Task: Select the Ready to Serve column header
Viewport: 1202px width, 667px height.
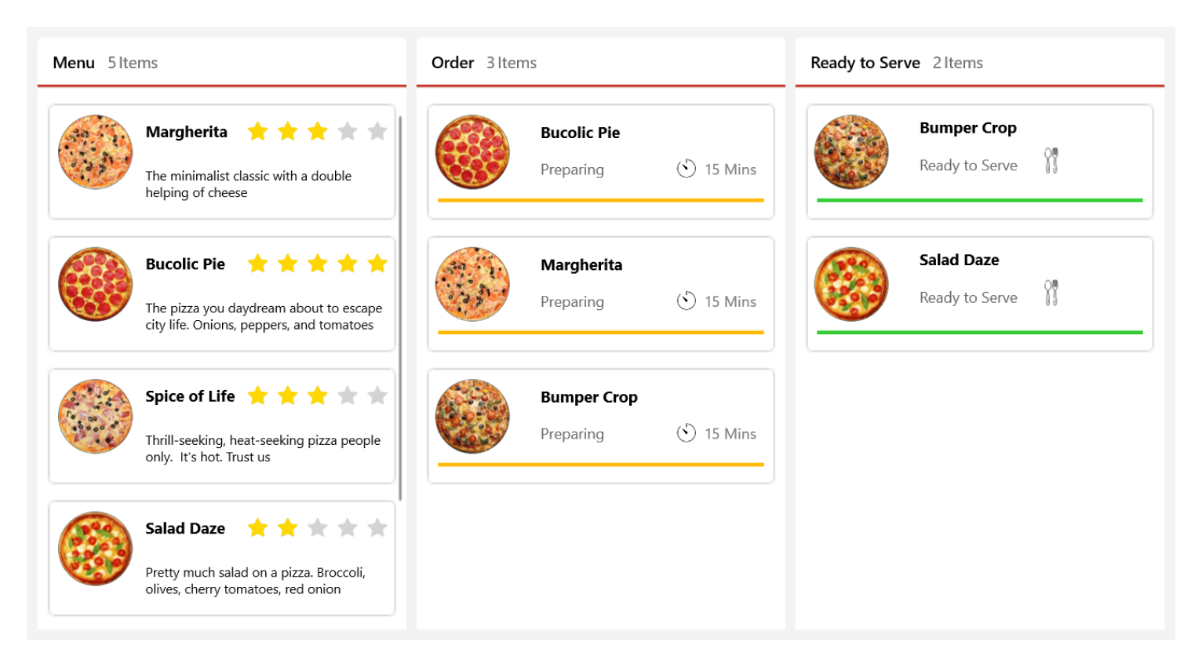Action: [865, 63]
